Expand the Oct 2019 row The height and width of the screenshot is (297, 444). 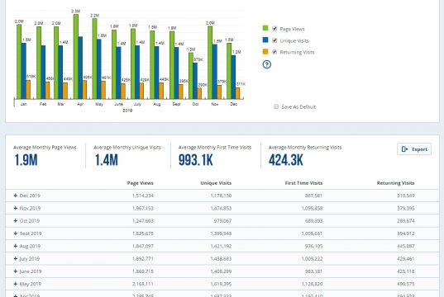pos(16,221)
